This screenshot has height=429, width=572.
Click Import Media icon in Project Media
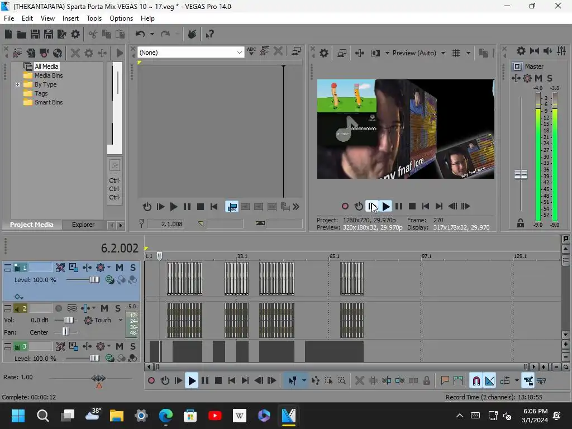[x=31, y=53]
